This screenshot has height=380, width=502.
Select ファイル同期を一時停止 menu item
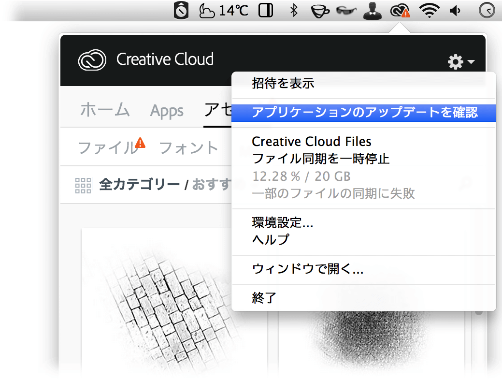(x=364, y=159)
